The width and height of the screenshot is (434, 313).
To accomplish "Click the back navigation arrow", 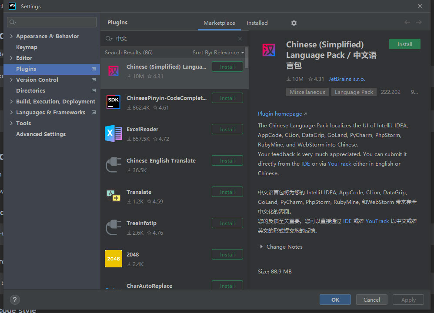I will pos(407,22).
